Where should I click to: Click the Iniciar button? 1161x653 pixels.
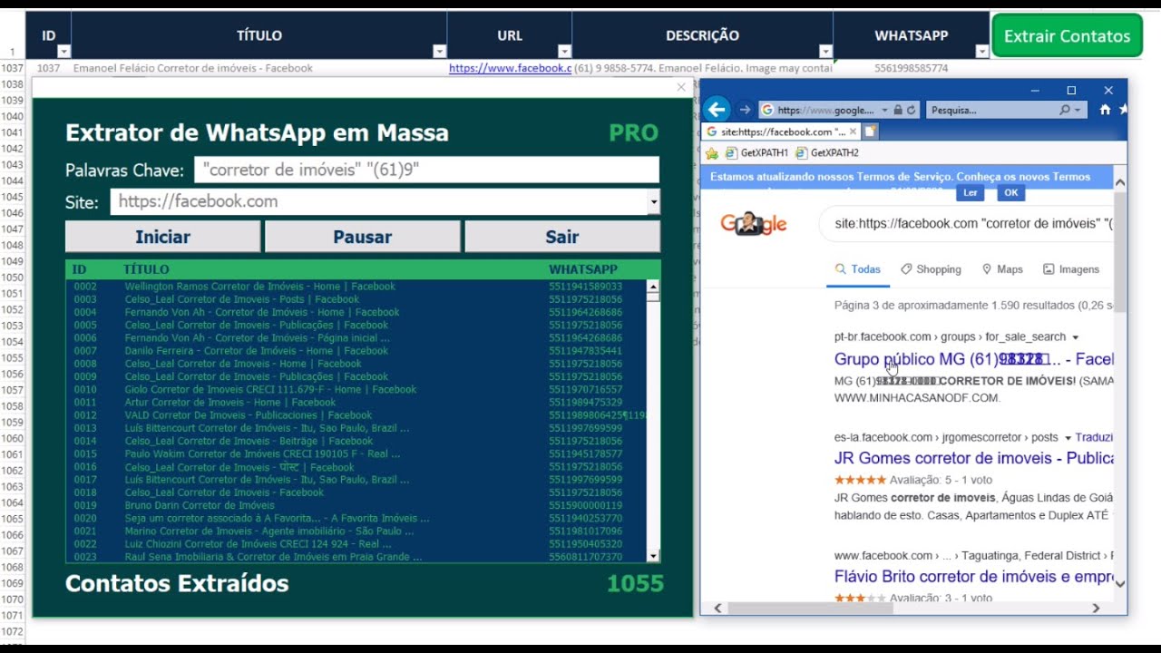tap(162, 237)
